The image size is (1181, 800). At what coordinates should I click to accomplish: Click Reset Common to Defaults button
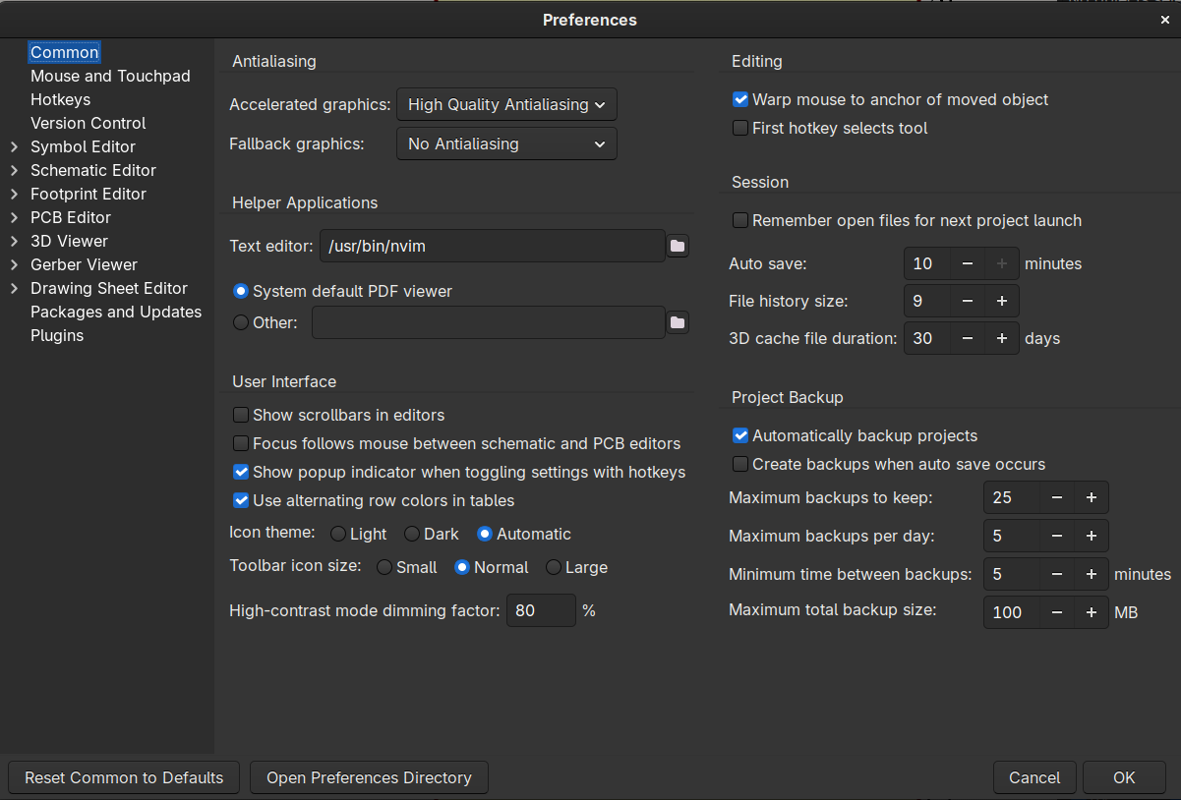tap(124, 777)
